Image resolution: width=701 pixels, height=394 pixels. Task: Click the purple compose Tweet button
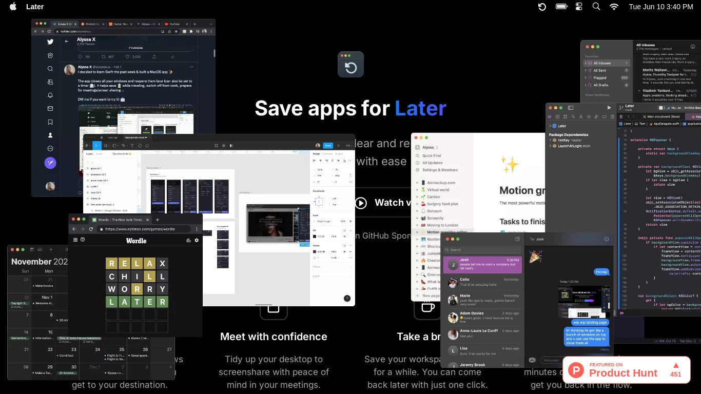(x=50, y=163)
